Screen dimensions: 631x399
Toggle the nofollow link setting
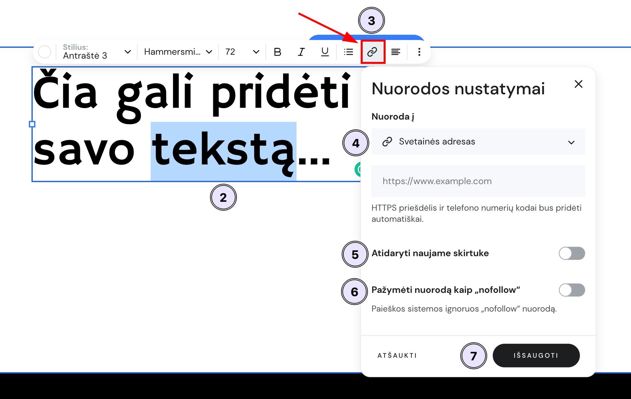point(572,290)
